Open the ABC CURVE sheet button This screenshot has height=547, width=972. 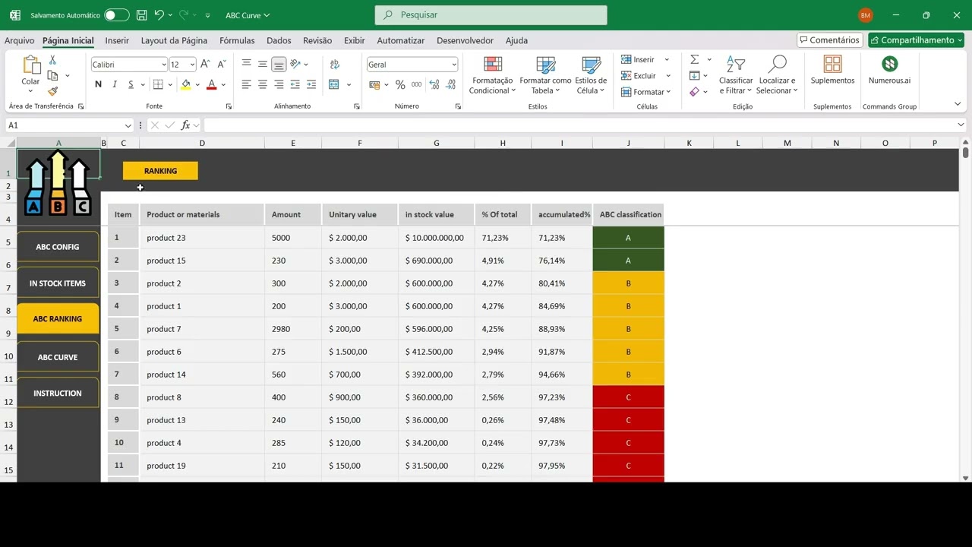coord(58,357)
